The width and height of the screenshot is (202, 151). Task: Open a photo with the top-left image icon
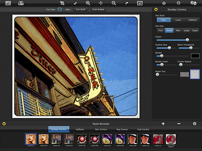point(8,3)
